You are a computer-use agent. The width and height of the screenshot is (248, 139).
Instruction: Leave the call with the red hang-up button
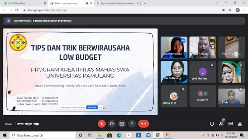[144, 124]
